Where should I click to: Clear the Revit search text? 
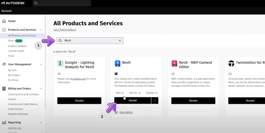pos(120,41)
